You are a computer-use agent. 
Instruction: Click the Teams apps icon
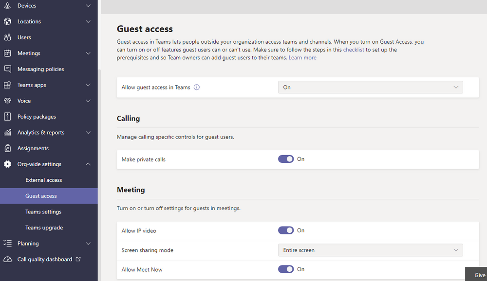click(7, 85)
